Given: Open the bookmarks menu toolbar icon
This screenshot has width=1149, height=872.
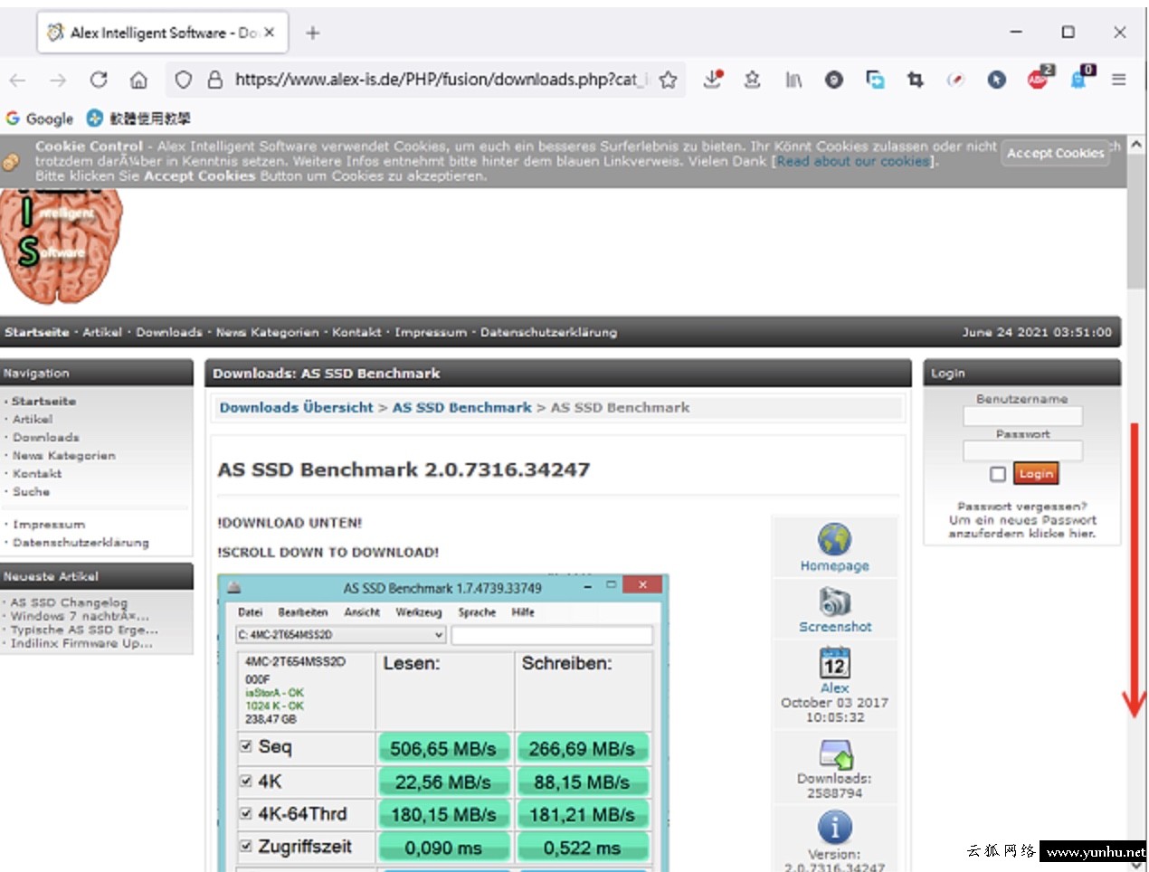Looking at the screenshot, I should pyautogui.click(x=752, y=80).
